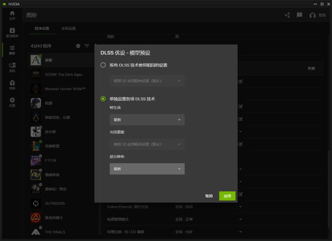
Task: Open the 帧生成 dropdown
Action: click(x=147, y=119)
